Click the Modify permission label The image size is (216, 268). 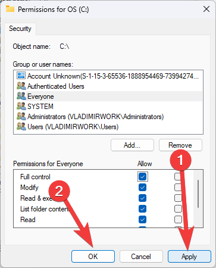coord(29,188)
